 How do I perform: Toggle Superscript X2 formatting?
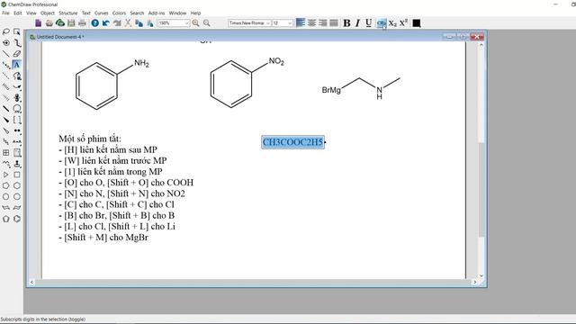tap(404, 23)
